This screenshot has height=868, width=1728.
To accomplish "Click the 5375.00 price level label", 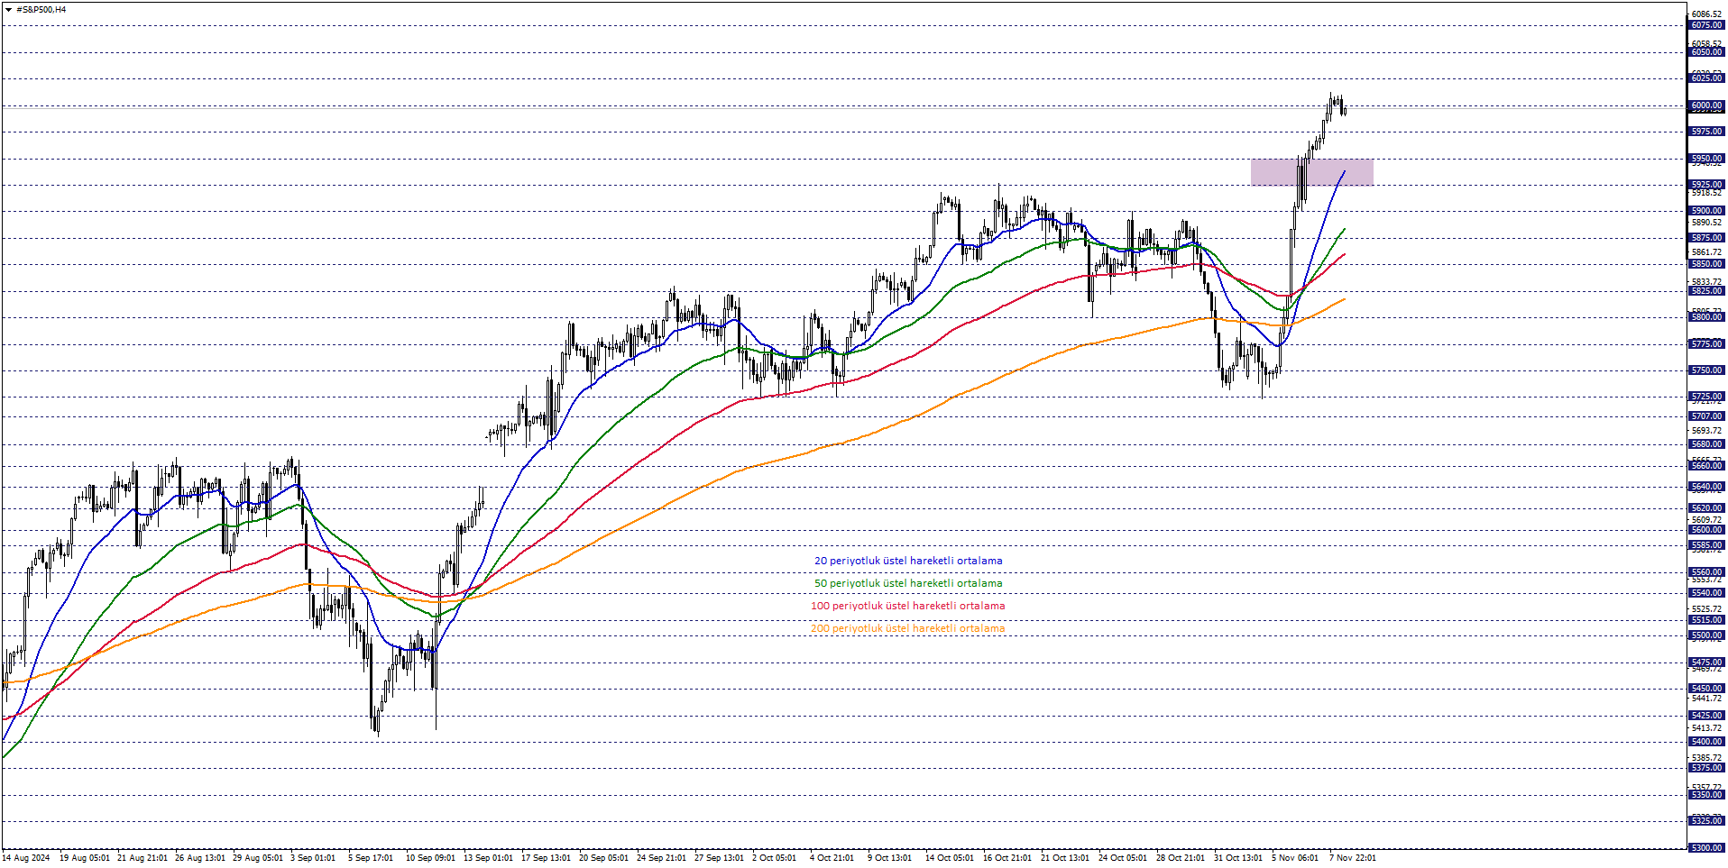I will [x=1706, y=768].
